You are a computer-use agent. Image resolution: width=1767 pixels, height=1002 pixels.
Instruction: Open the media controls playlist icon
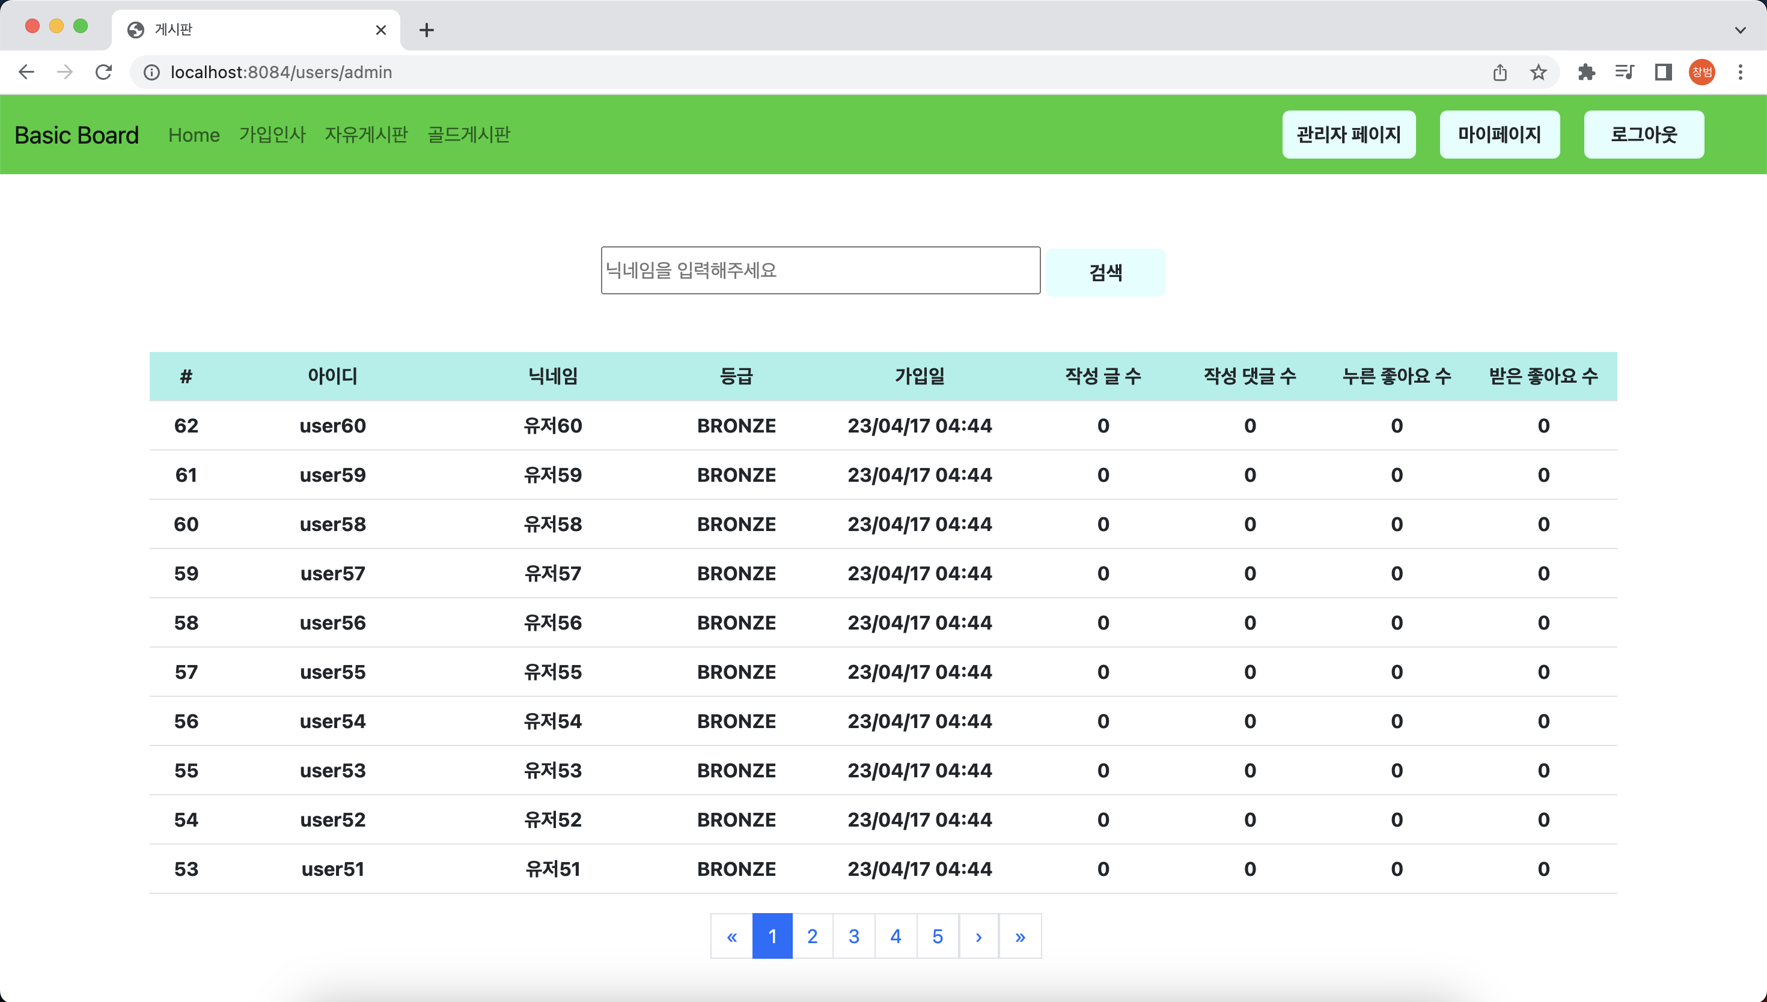click(1625, 72)
